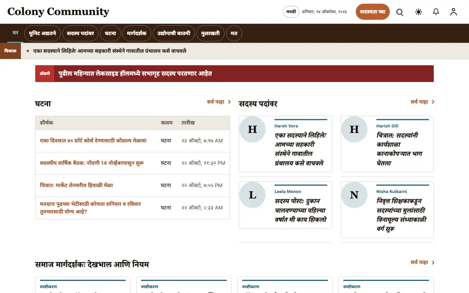The height and width of the screenshot is (293, 469).
Task: Open post दुकान चालवण्याच्या पहिल्या वर्षात
Action: click(301, 210)
